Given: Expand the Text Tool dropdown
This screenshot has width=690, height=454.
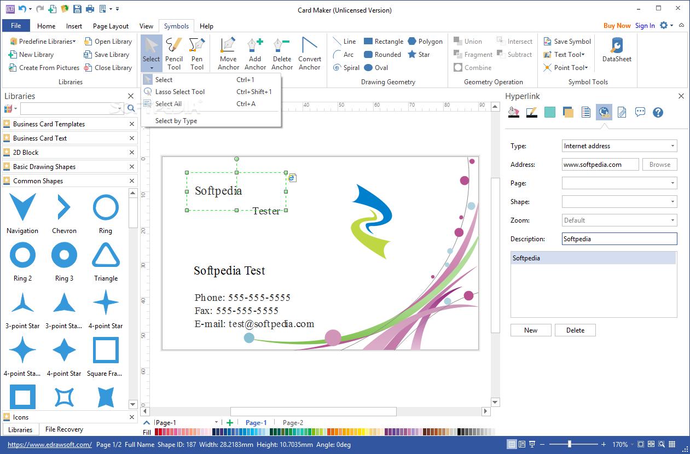Looking at the screenshot, I should coord(564,55).
